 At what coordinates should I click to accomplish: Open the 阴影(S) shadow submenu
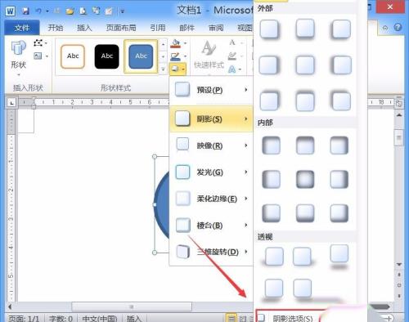tap(211, 119)
